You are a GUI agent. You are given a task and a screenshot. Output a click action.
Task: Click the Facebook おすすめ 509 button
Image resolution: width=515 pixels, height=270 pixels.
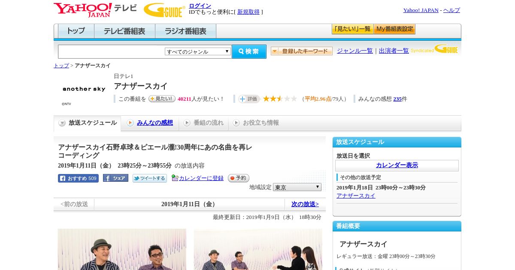click(78, 178)
